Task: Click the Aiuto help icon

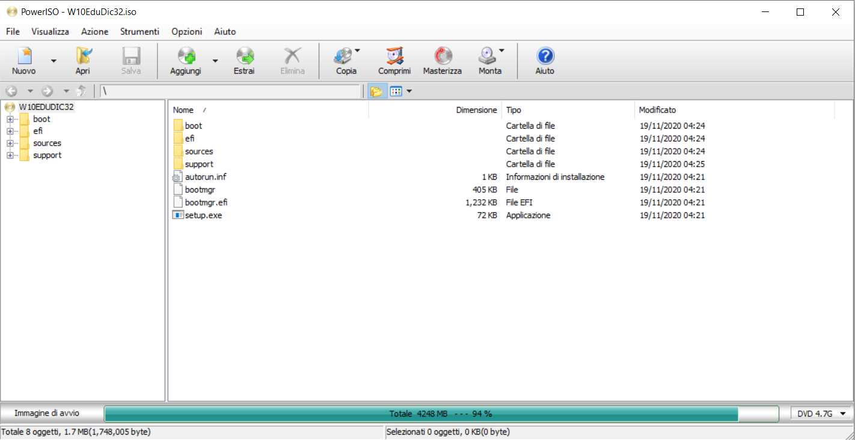Action: pos(545,56)
